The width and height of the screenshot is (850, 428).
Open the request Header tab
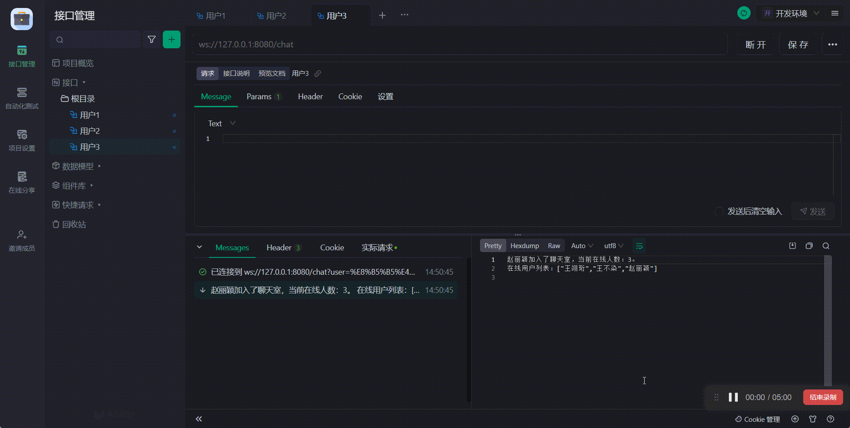311,97
